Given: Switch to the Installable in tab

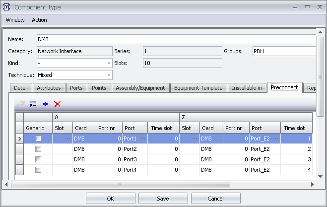Looking at the screenshot, I should coord(247,88).
